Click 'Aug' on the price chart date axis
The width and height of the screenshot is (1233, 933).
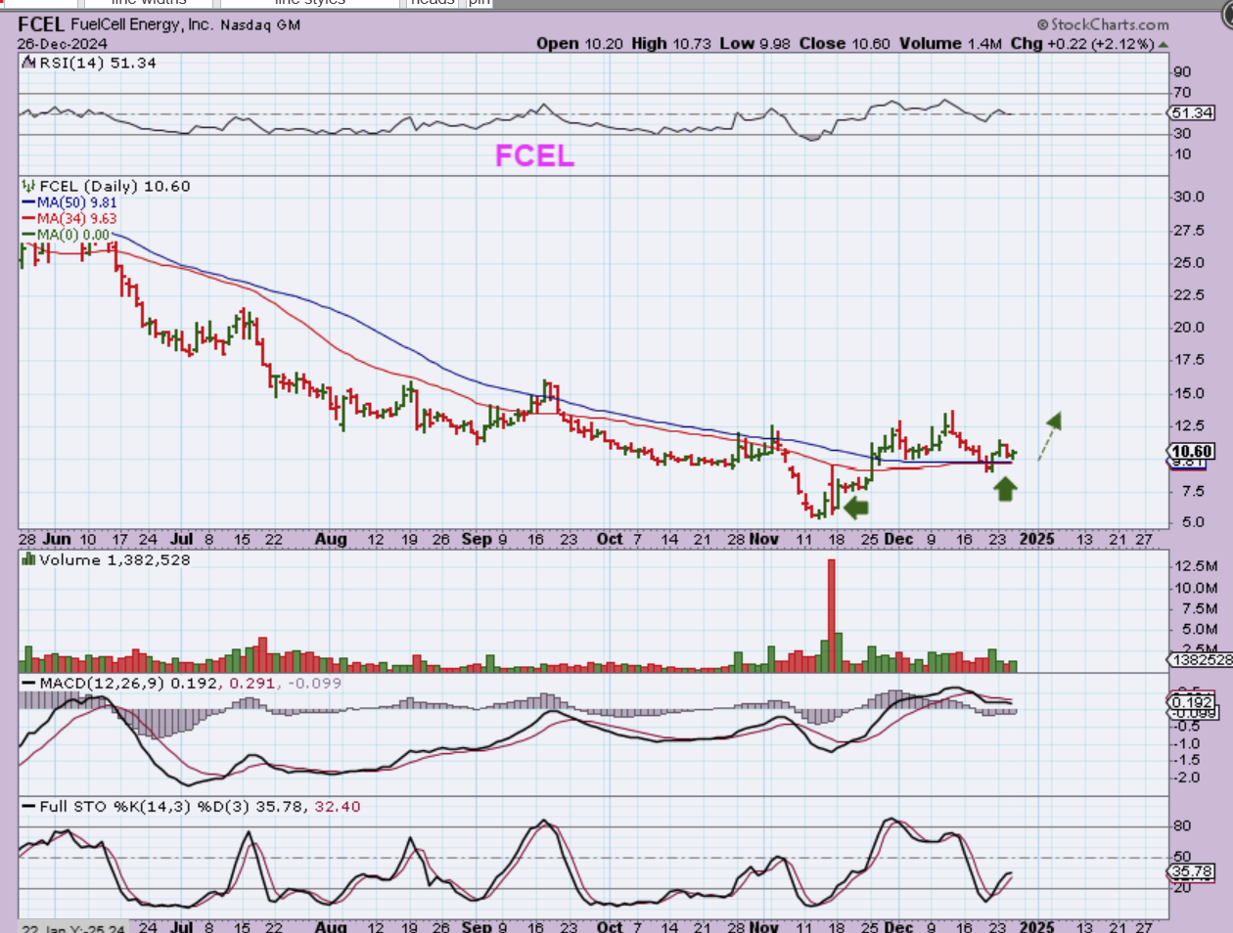[331, 539]
